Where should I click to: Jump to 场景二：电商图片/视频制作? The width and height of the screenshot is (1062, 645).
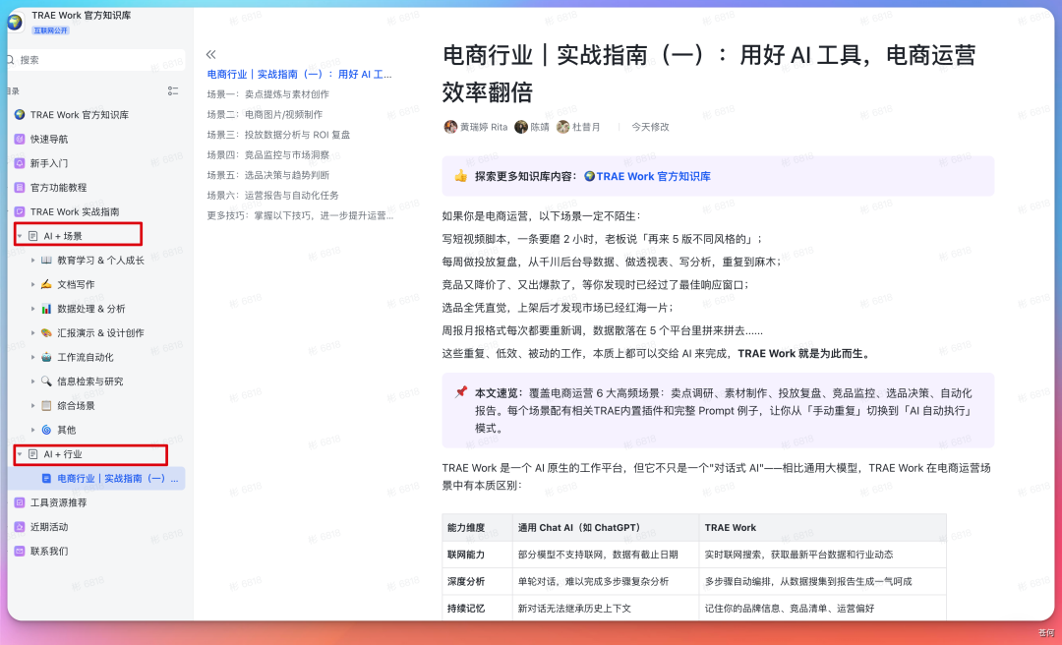pos(265,114)
